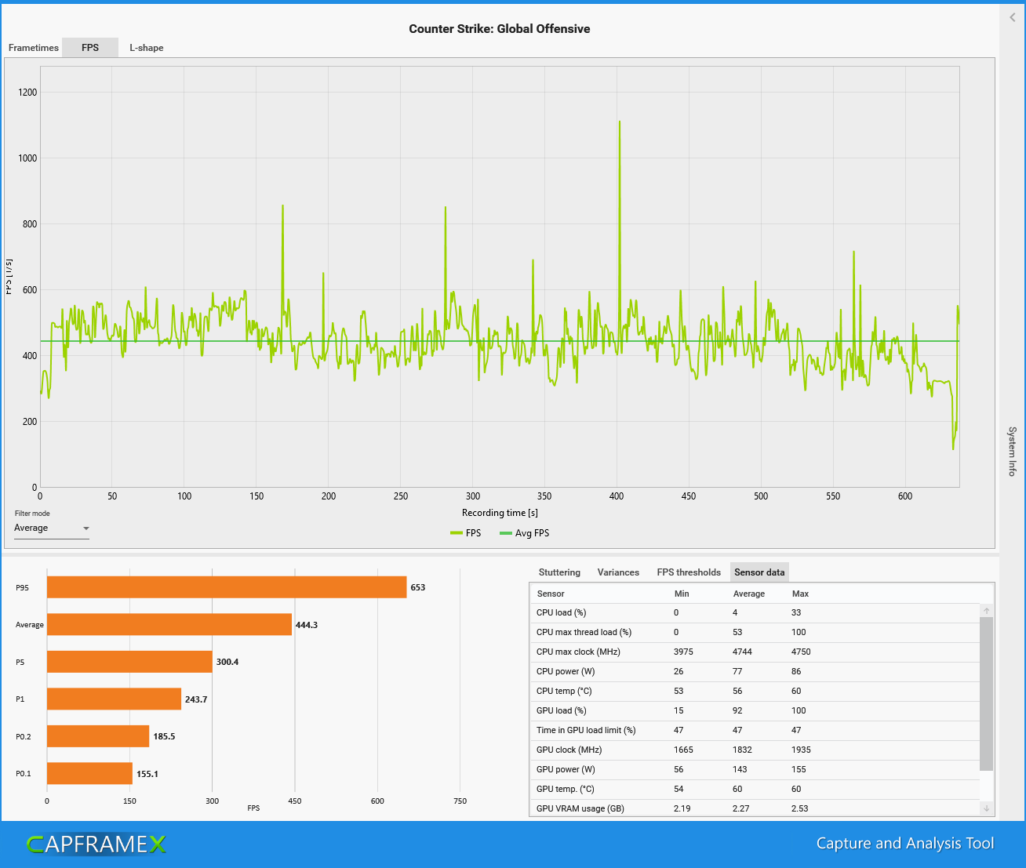Select the GPU power (W) row
1026x868 pixels.
[x=755, y=770]
